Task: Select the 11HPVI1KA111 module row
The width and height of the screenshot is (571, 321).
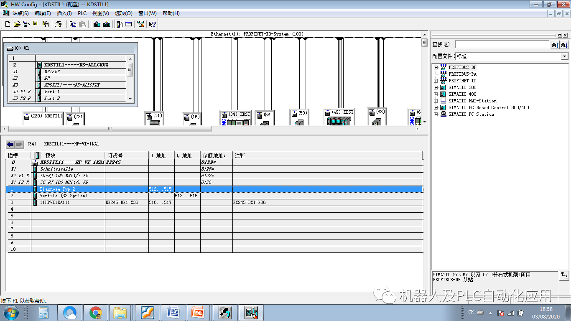Action: click(x=215, y=203)
